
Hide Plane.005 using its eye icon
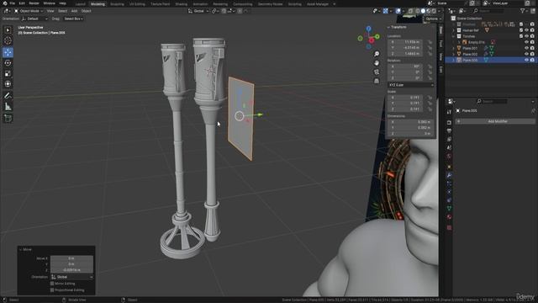(x=526, y=60)
